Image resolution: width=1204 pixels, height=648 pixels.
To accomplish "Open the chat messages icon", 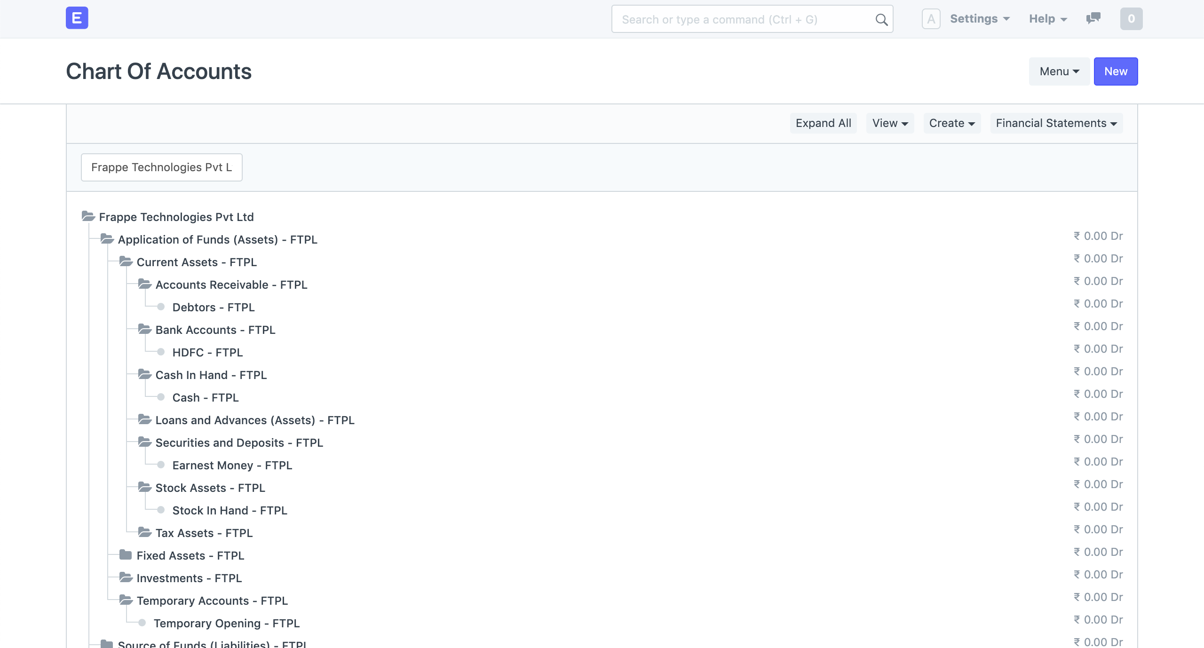I will (x=1093, y=18).
